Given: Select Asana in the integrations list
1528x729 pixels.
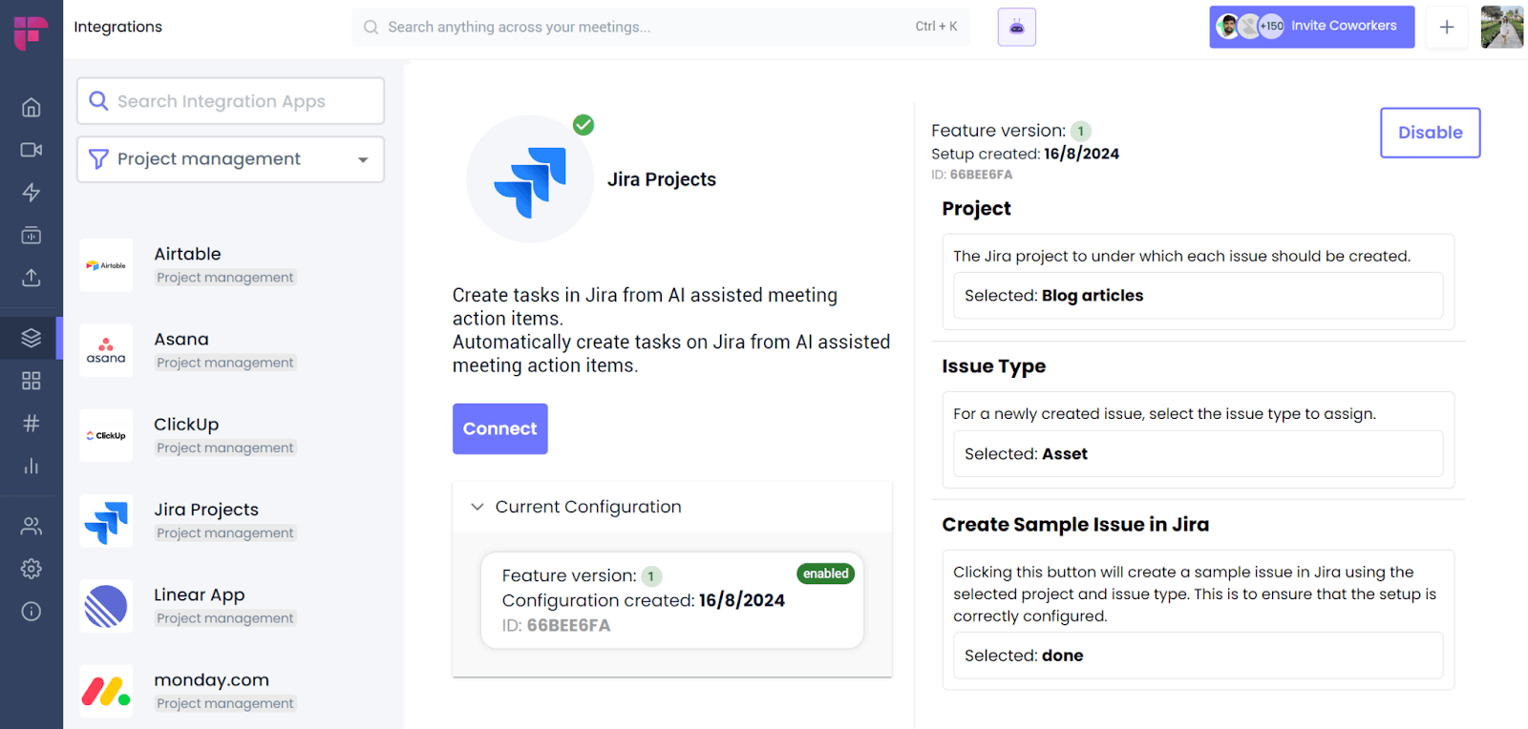Looking at the screenshot, I should [230, 350].
